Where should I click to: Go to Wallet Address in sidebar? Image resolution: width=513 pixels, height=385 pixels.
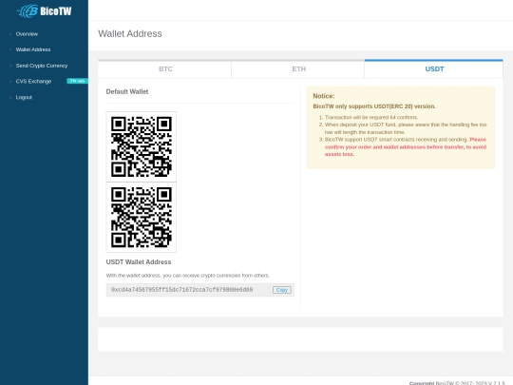click(x=33, y=49)
